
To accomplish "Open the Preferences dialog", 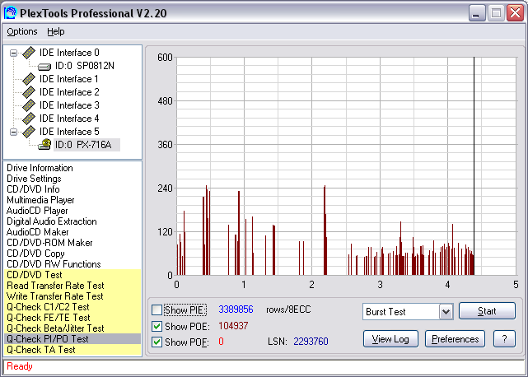I will click(x=455, y=339).
